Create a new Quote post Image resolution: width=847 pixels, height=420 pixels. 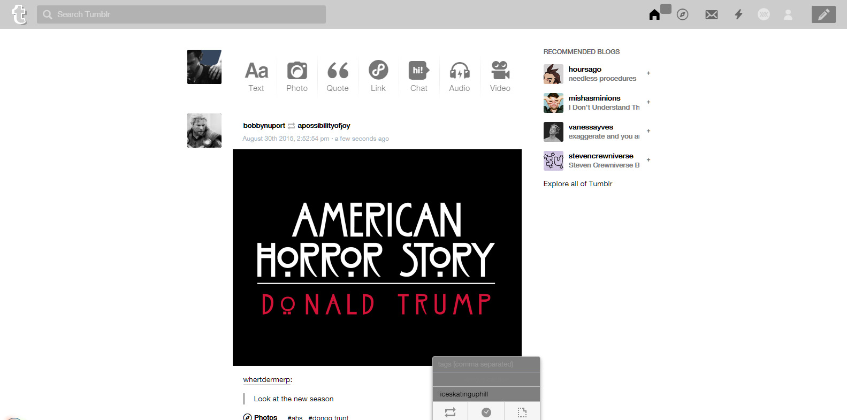338,77
